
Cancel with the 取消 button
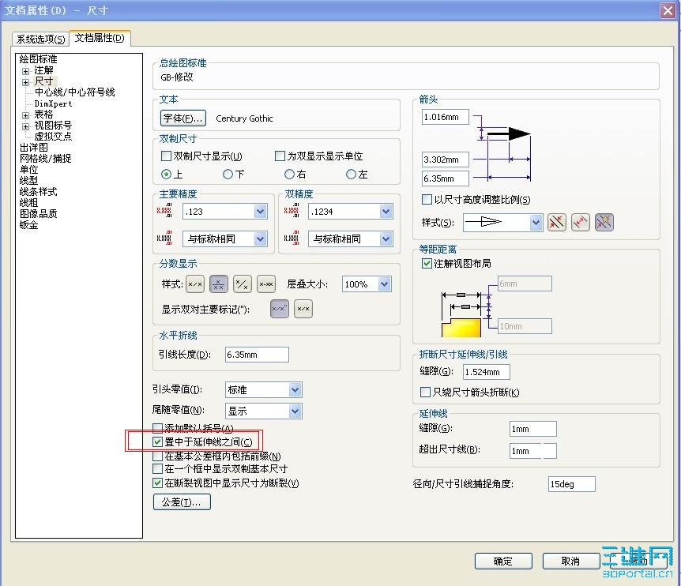coord(570,561)
